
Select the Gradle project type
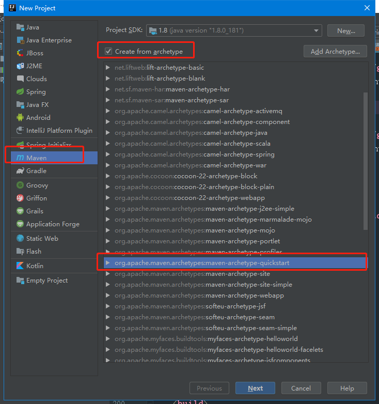(54, 170)
